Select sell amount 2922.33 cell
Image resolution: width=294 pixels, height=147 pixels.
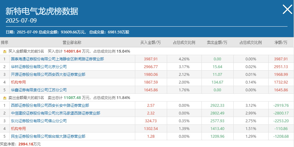217,106
